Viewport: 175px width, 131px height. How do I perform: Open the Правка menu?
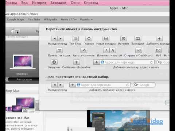(x=11, y=3)
